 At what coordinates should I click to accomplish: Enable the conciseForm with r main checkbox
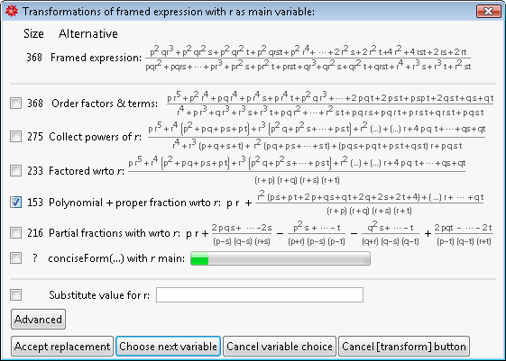(x=16, y=258)
